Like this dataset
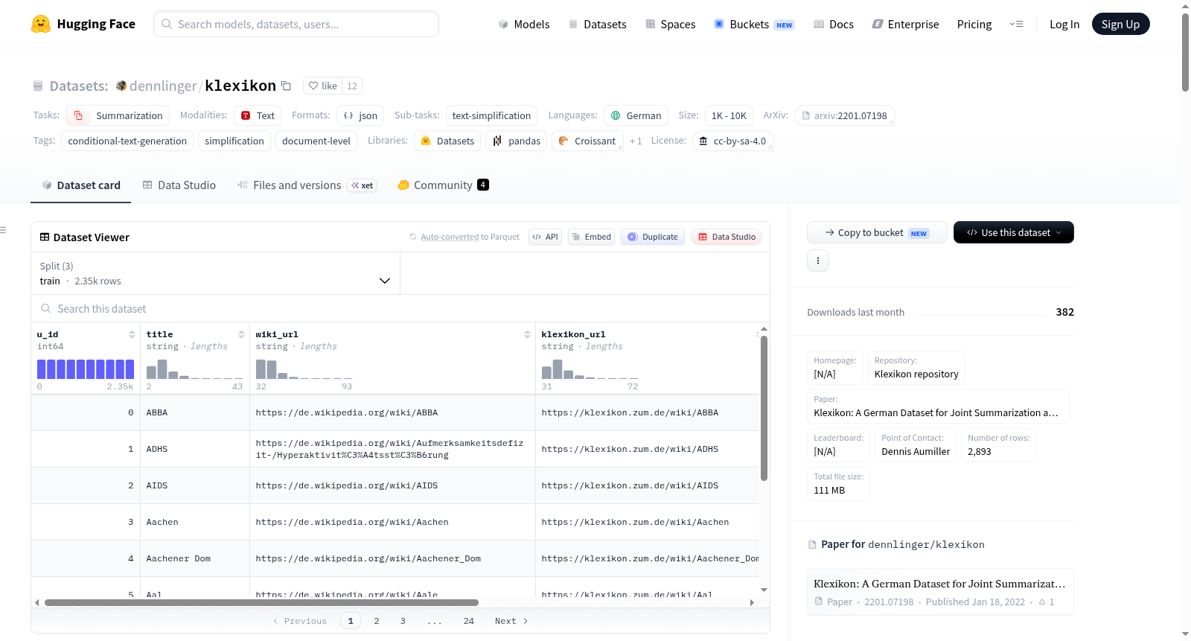The image size is (1191, 641). [323, 86]
